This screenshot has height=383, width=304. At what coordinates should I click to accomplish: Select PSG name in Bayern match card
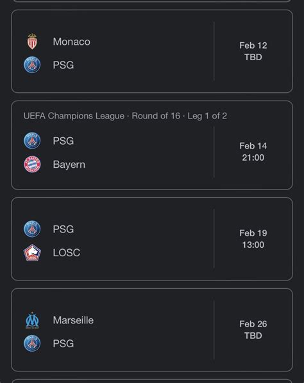(63, 141)
